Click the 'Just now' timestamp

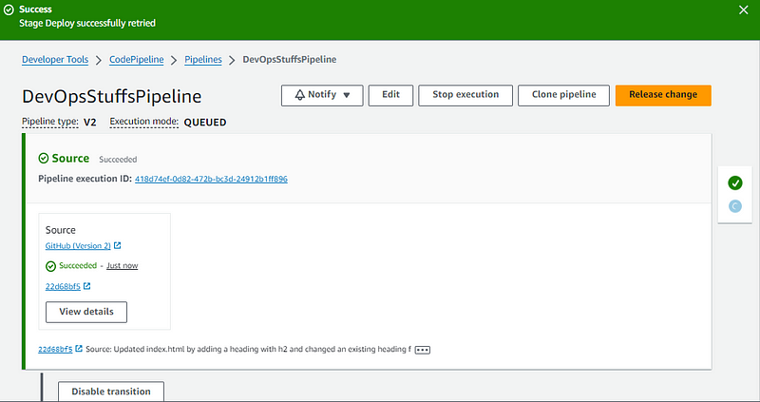tap(123, 266)
